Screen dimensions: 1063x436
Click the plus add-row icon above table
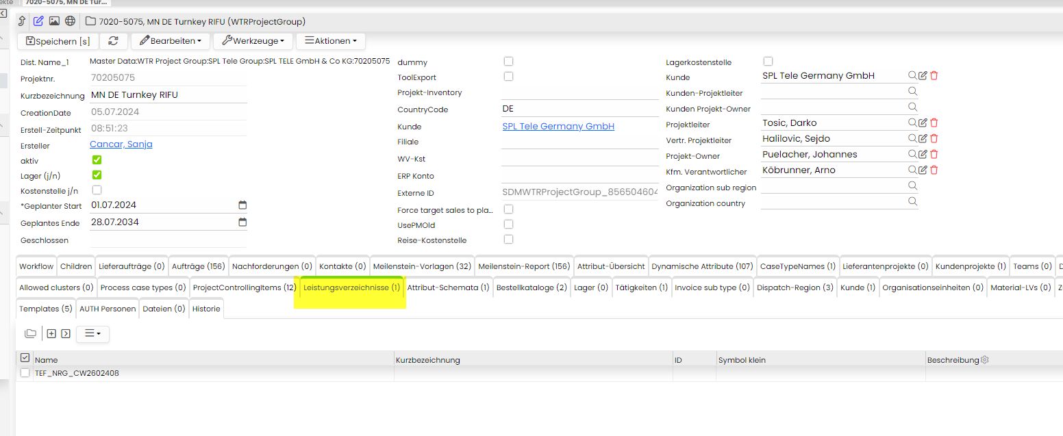point(51,333)
